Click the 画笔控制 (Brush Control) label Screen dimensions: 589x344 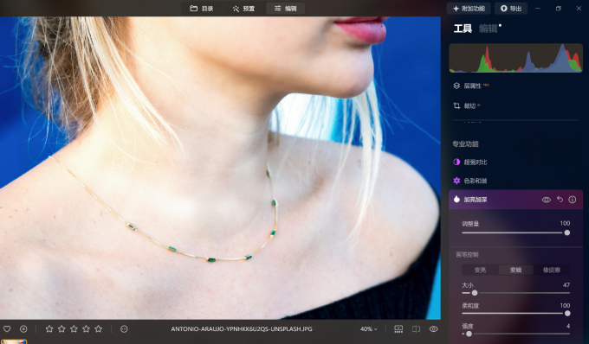467,254
